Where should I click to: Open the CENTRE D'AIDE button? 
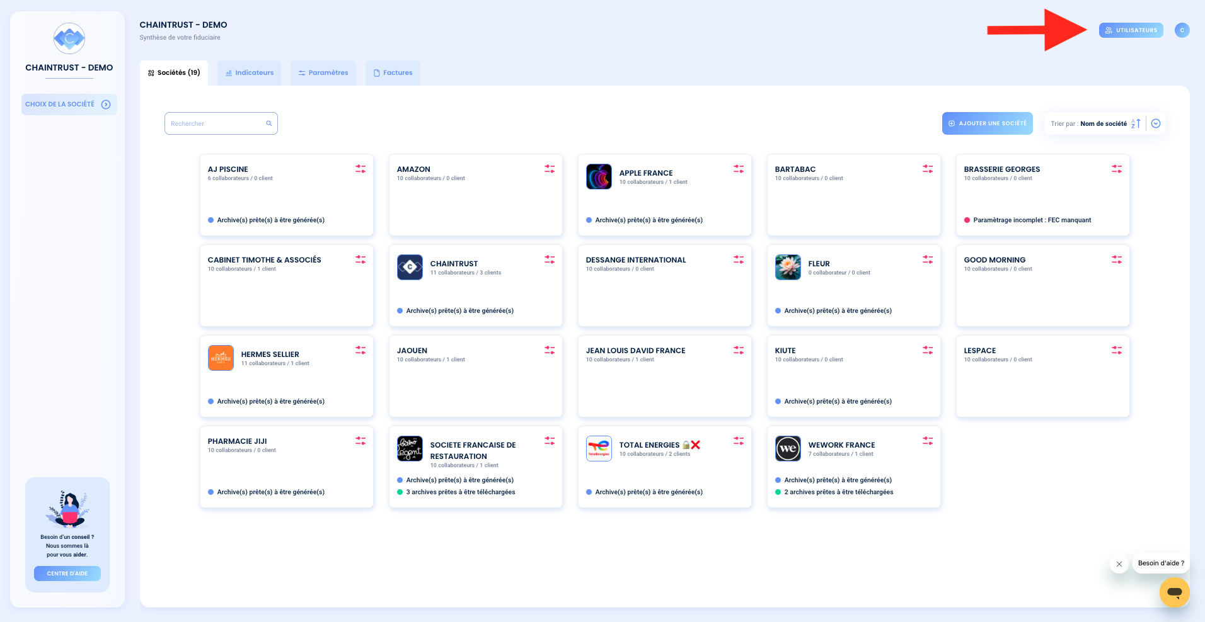[x=67, y=574]
